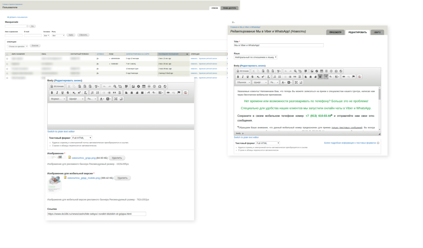Insert a table in the Viber news editor

pyautogui.click(x=321, y=71)
